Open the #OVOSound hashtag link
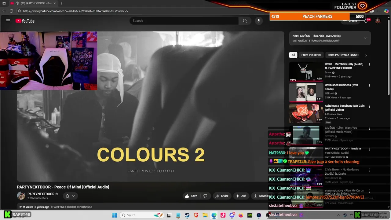The width and height of the screenshot is (391, 220). point(84,207)
